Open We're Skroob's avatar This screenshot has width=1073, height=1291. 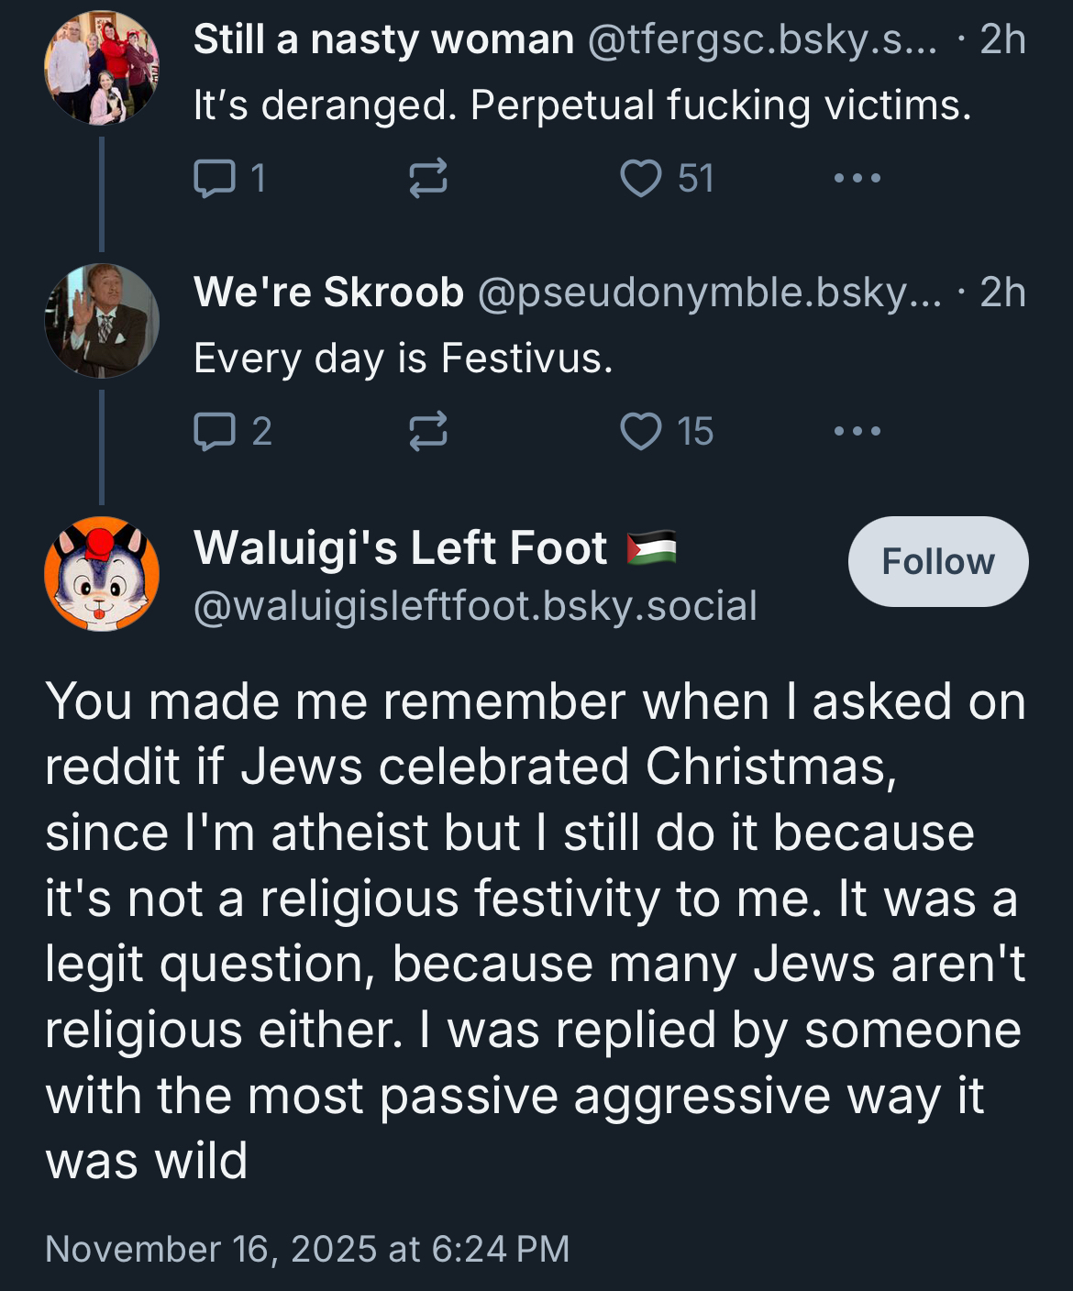pos(102,320)
